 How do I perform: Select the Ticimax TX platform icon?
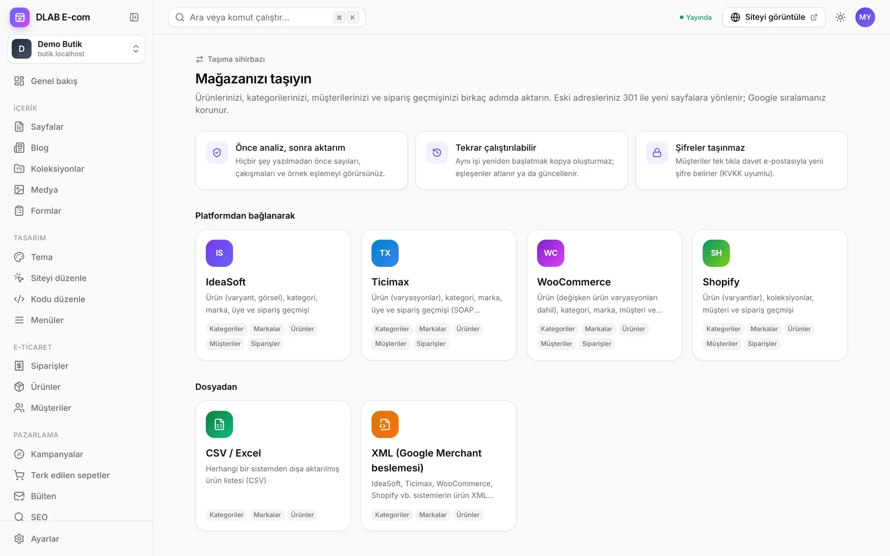[385, 253]
